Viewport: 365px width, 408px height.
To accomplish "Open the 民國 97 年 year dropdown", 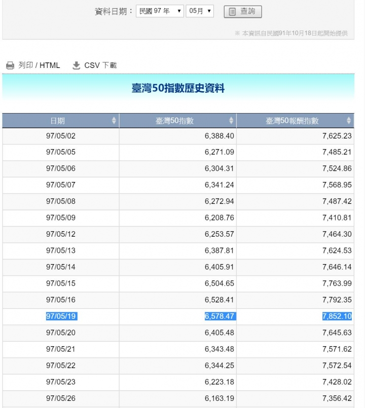I will click(160, 11).
